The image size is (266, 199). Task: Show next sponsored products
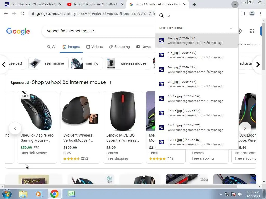(245, 128)
